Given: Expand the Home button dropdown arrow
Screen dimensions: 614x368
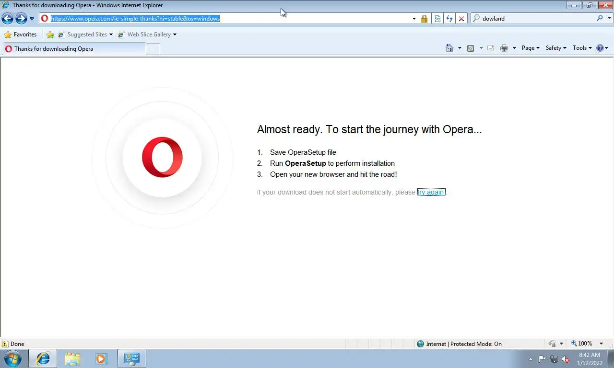Looking at the screenshot, I should 460,48.
